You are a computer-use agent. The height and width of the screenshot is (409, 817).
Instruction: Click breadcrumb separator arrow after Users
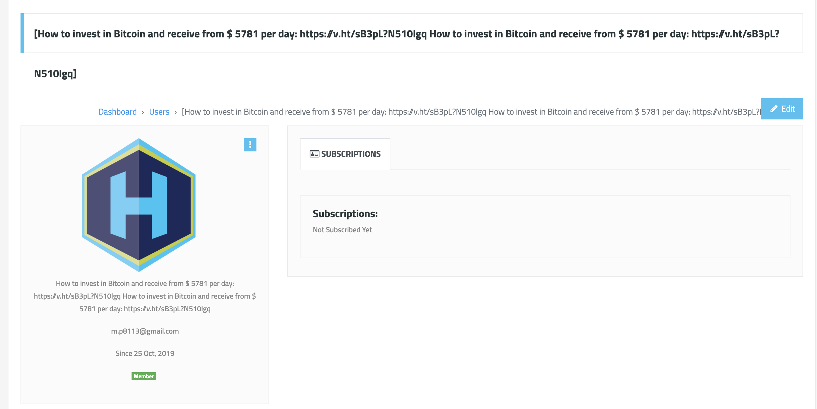[175, 112]
